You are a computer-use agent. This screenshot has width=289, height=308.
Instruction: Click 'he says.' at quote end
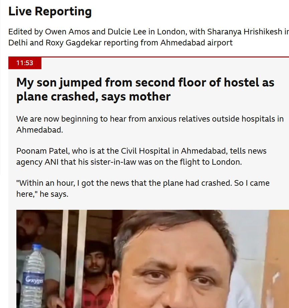(54, 194)
